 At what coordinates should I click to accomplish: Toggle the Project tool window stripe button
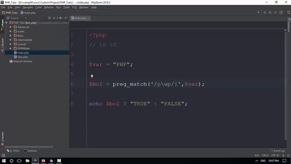coord(2,26)
